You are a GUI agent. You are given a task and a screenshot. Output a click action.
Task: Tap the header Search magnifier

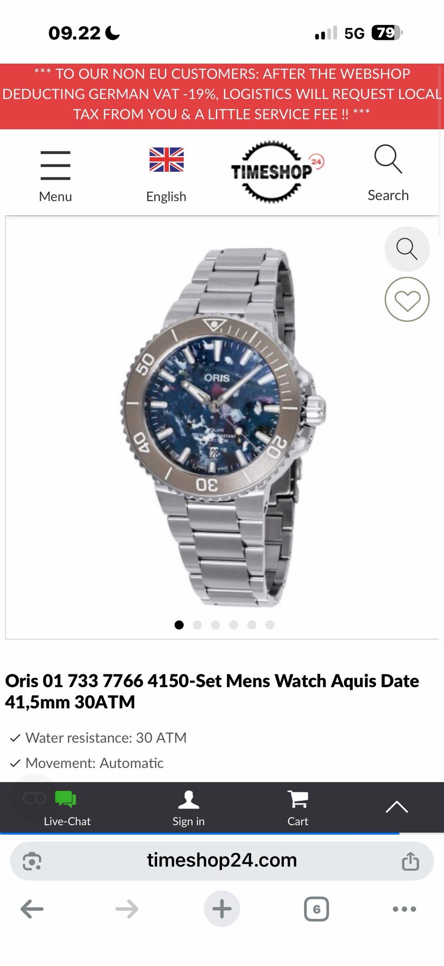[x=388, y=173]
